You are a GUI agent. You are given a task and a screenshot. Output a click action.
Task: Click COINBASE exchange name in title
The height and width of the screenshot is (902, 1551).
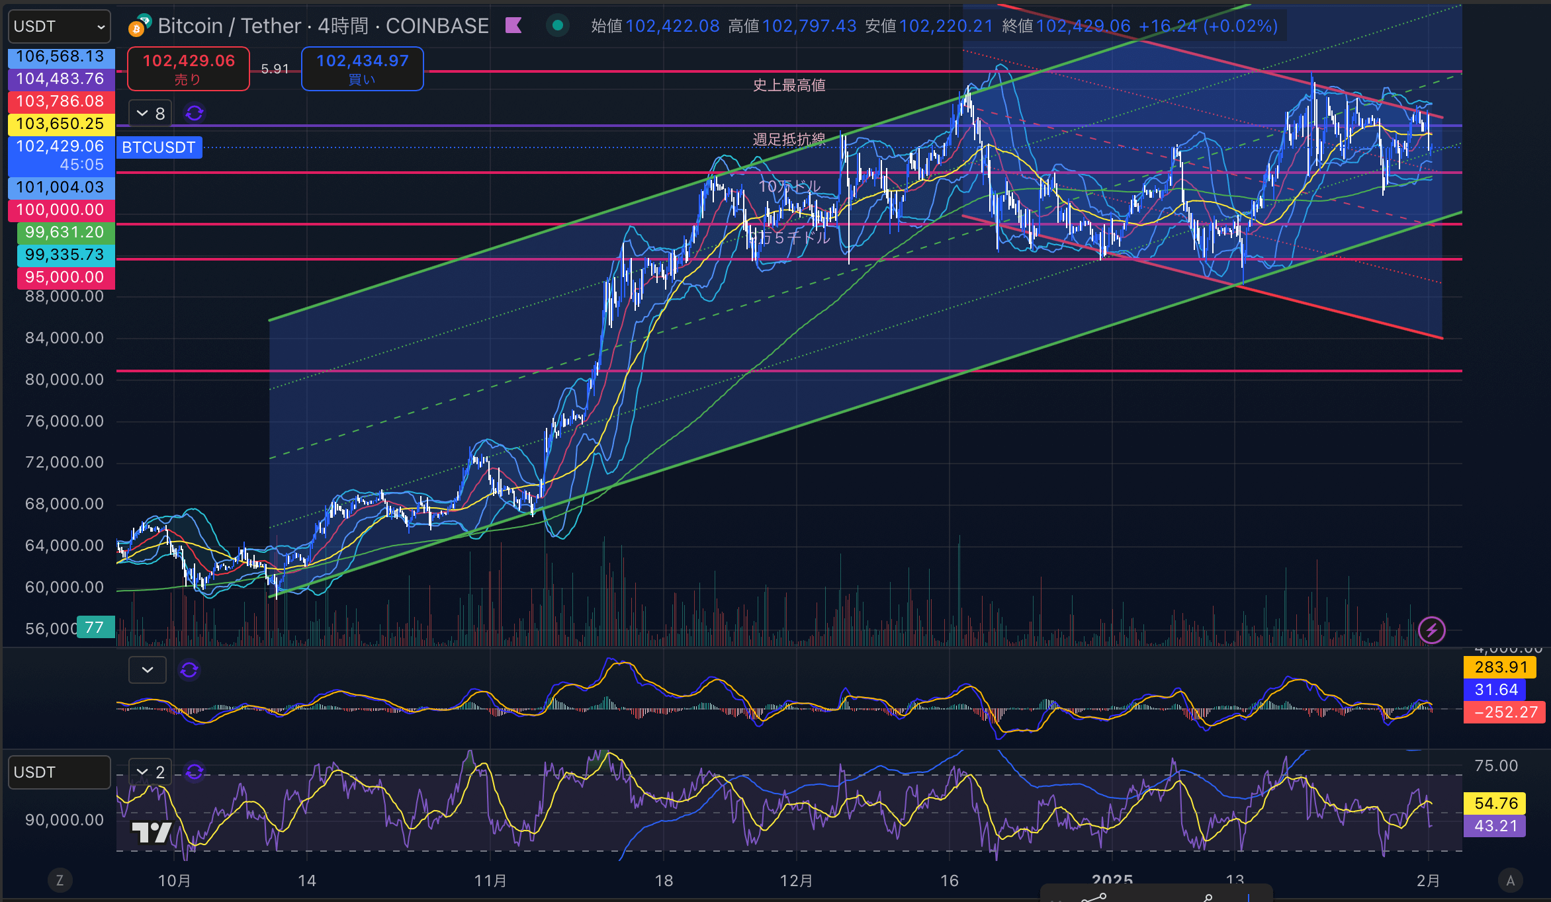pos(437,26)
